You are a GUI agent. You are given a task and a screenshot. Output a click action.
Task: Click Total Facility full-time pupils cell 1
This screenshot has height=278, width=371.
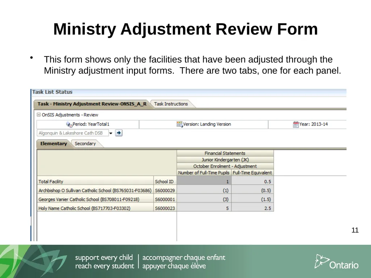coord(204,181)
